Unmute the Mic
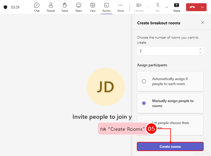Image resolution: width=211 pixels, height=156 pixels. [158, 7]
